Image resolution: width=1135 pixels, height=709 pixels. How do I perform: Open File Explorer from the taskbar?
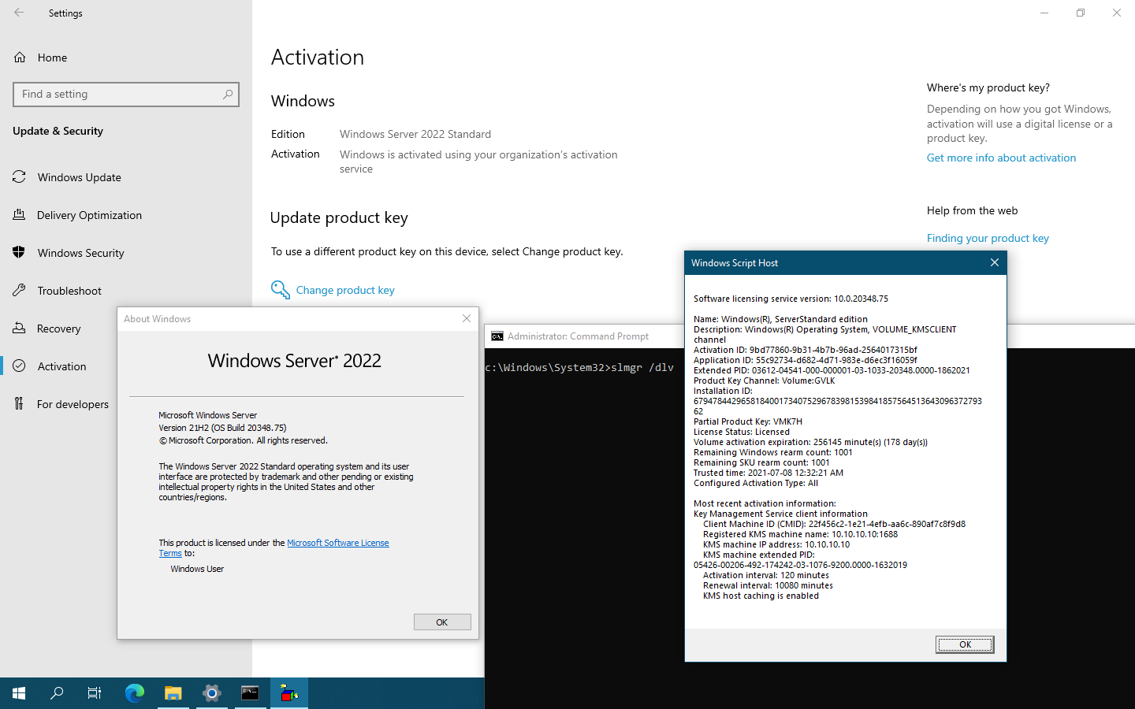173,693
